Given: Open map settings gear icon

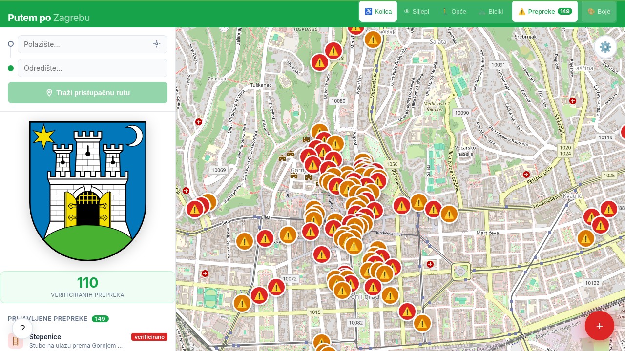Looking at the screenshot, I should click(x=605, y=47).
